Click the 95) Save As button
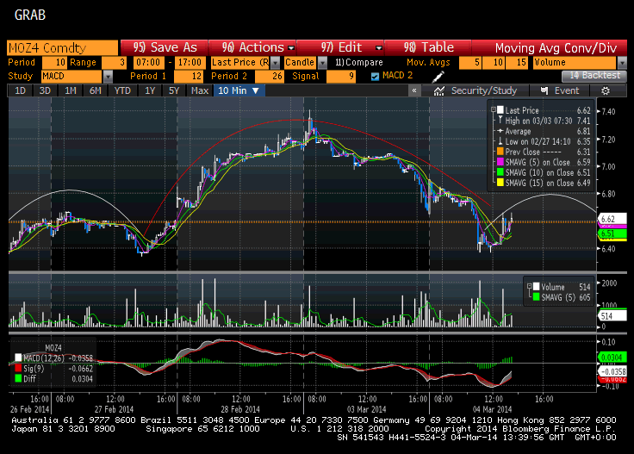This screenshot has width=634, height=454. [x=165, y=47]
